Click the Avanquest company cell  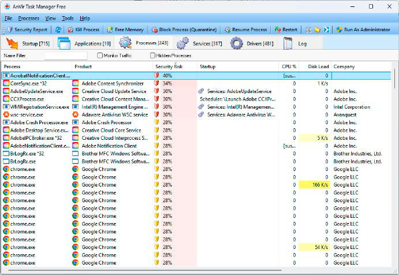[x=345, y=115]
